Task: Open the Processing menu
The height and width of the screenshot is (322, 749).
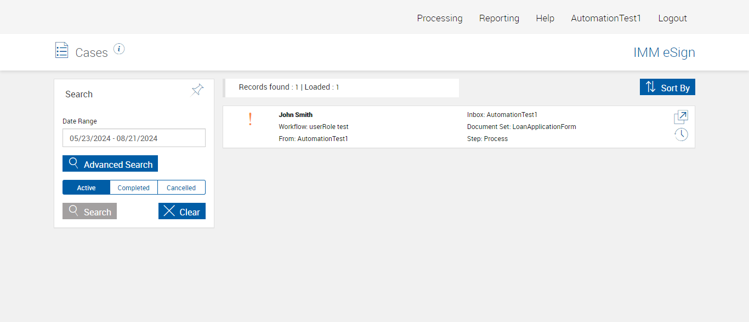Action: coord(440,18)
